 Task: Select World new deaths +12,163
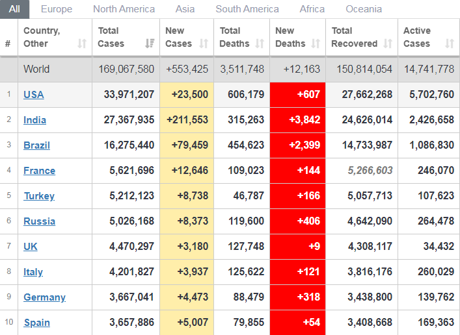point(302,69)
